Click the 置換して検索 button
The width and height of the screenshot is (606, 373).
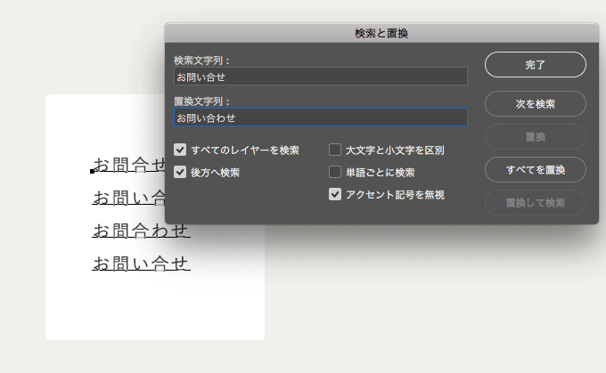coord(536,202)
